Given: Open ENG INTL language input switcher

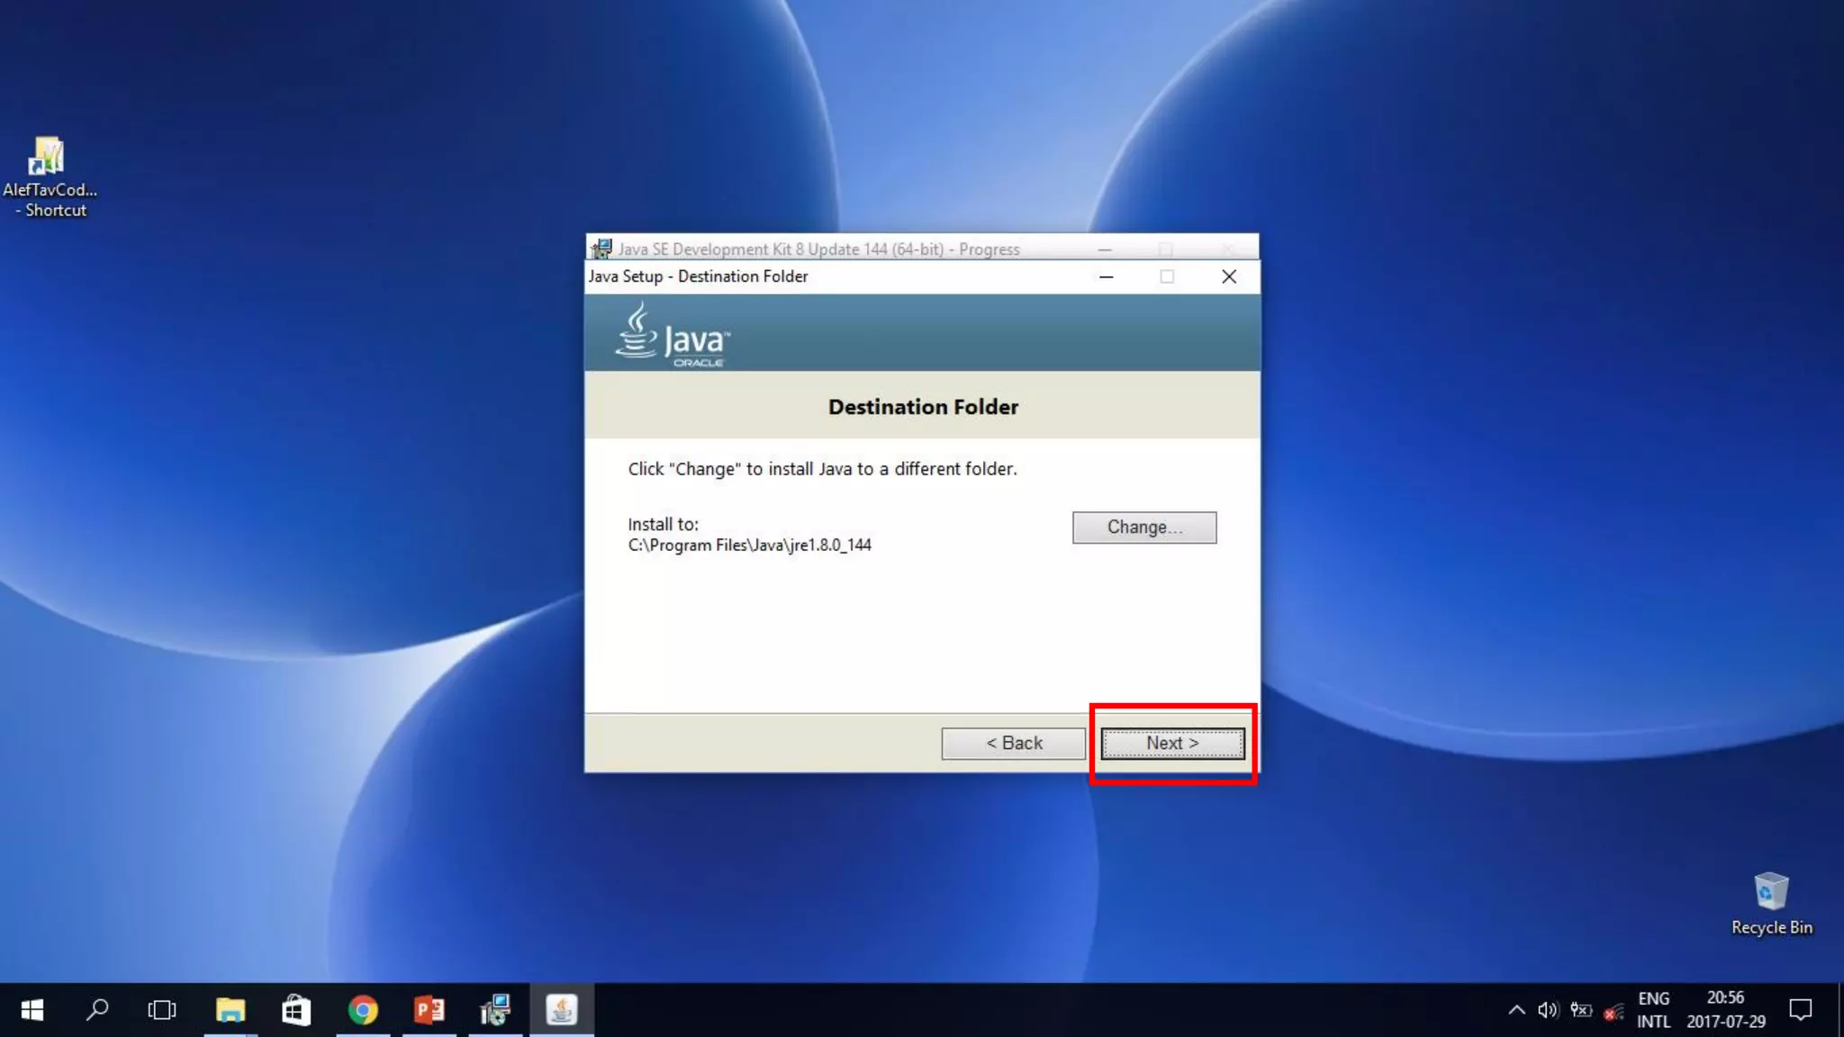Looking at the screenshot, I should click(x=1653, y=1010).
